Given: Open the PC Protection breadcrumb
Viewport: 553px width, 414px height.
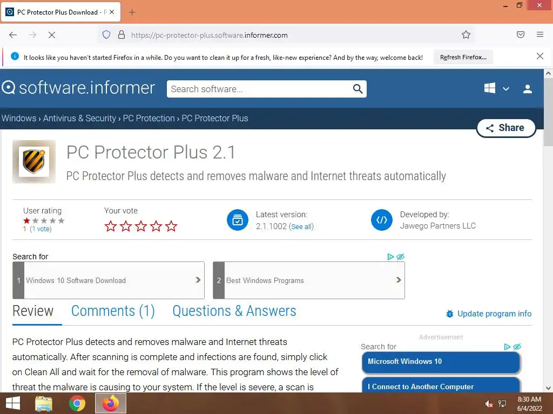Looking at the screenshot, I should pos(149,118).
